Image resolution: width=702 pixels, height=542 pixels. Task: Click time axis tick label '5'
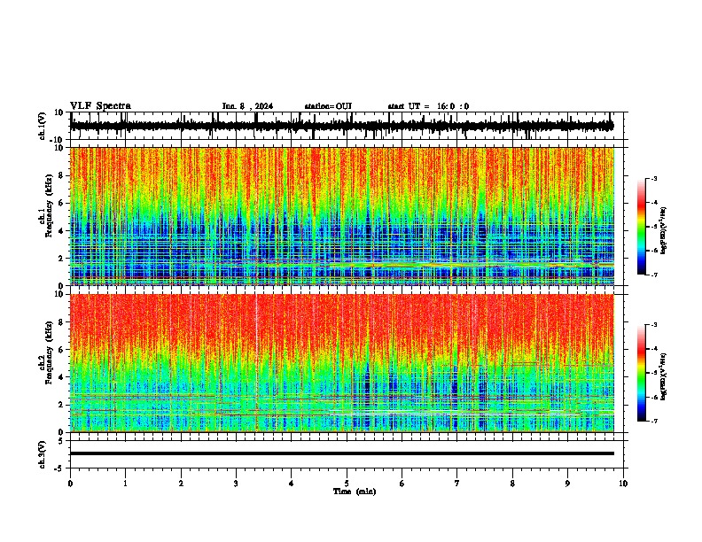click(347, 484)
